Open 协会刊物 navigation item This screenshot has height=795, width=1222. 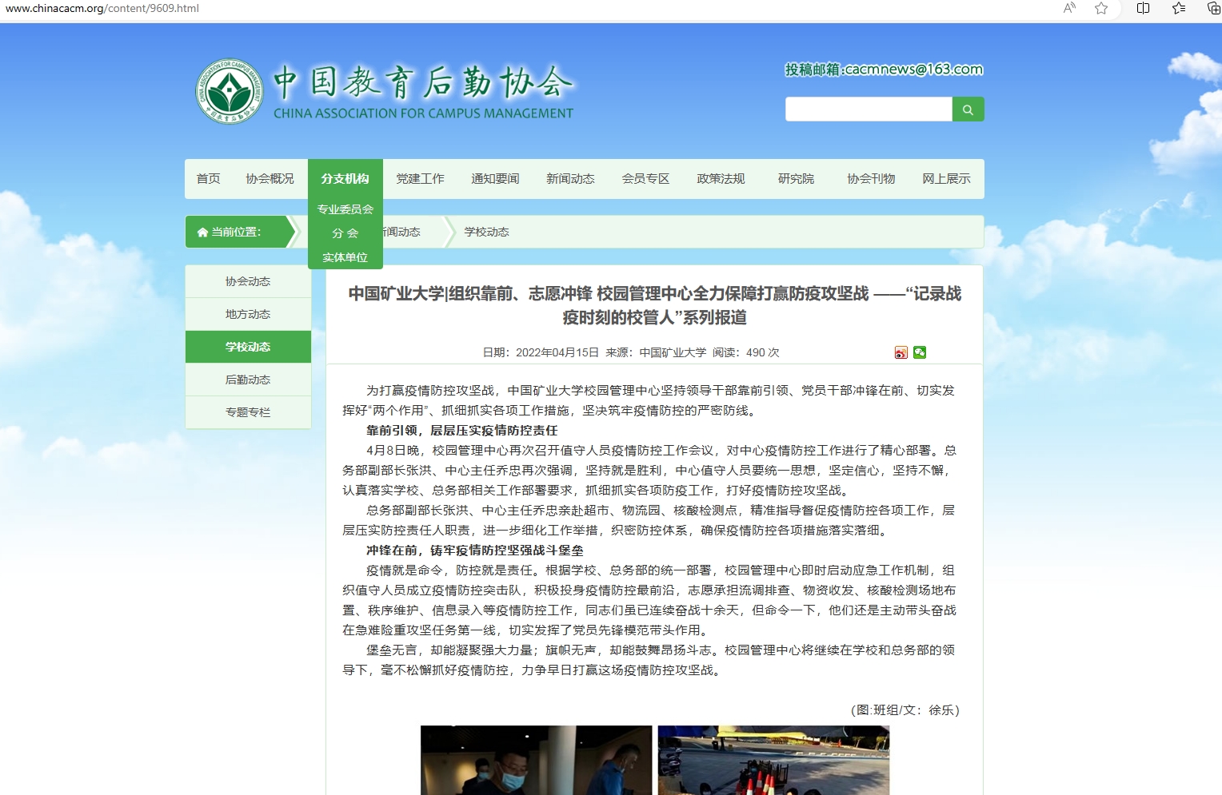click(x=872, y=179)
